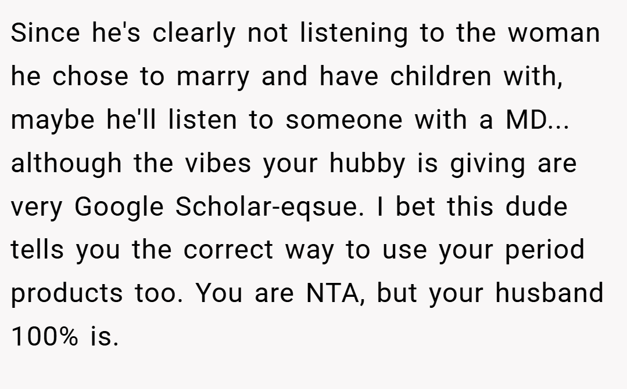
Task: Click the word "correct"
Action: [228, 249]
